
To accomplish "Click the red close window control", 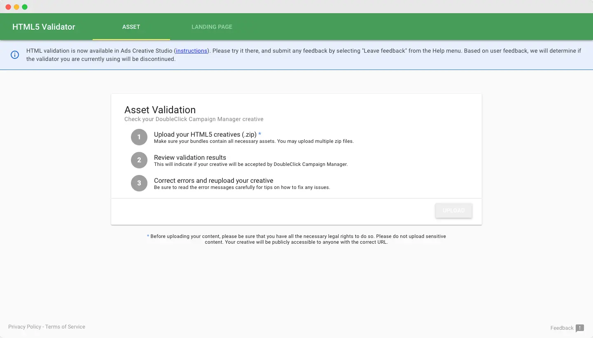I will point(7,7).
